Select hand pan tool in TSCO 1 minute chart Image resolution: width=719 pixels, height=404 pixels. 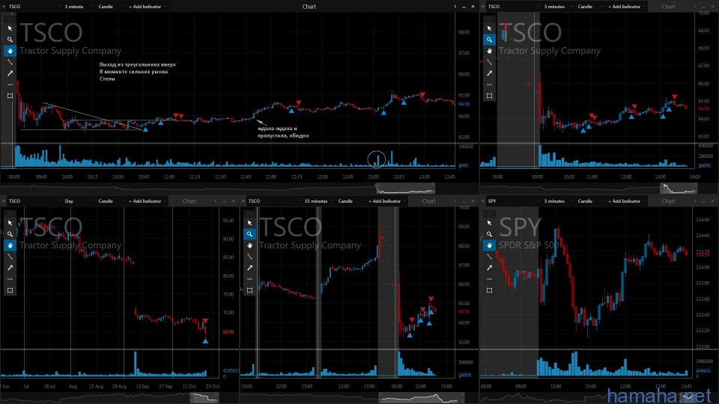[10, 51]
